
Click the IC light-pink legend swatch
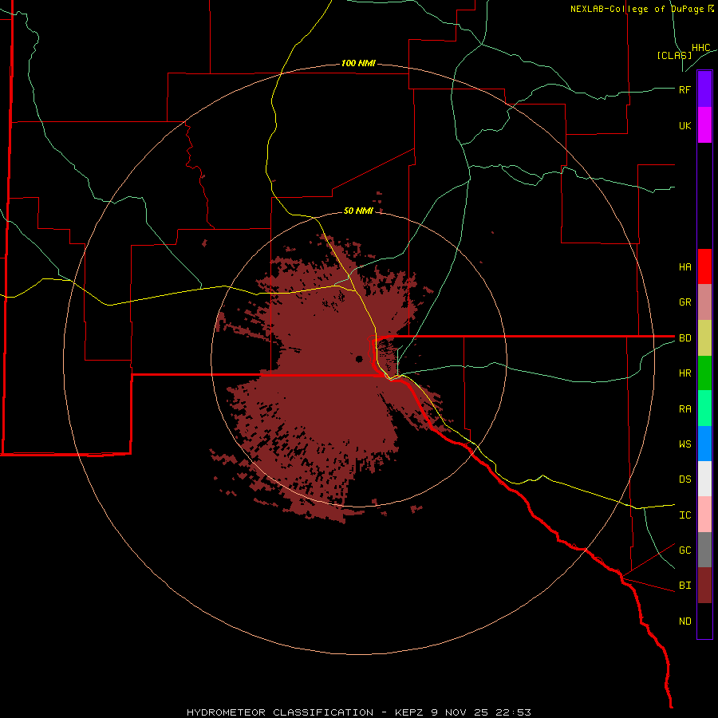click(704, 515)
